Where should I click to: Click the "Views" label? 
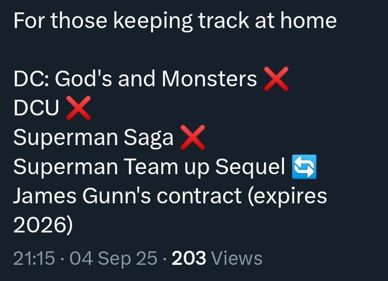[x=237, y=258]
